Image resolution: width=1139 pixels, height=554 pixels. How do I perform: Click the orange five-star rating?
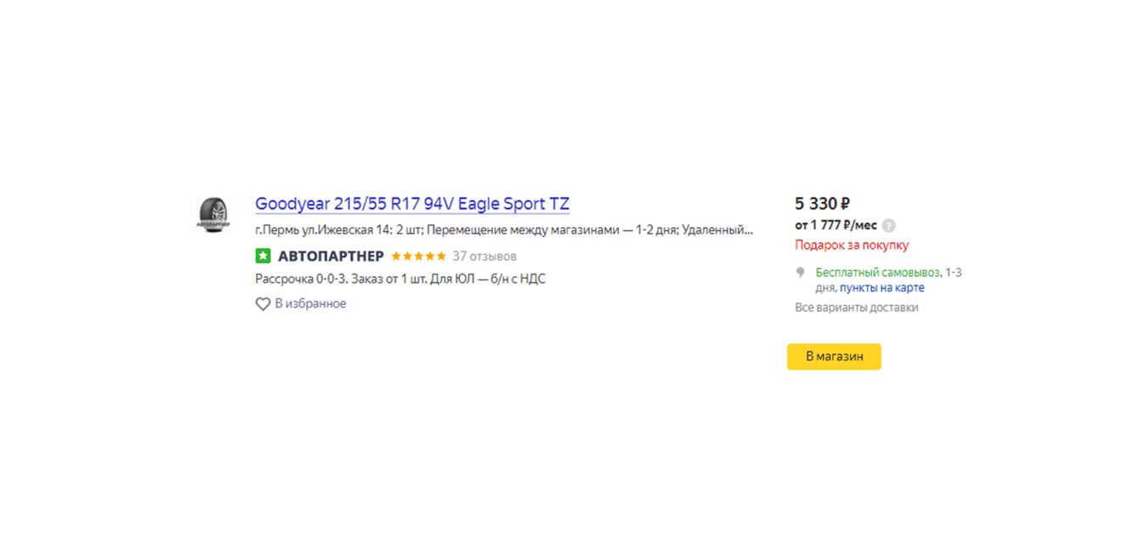point(418,256)
